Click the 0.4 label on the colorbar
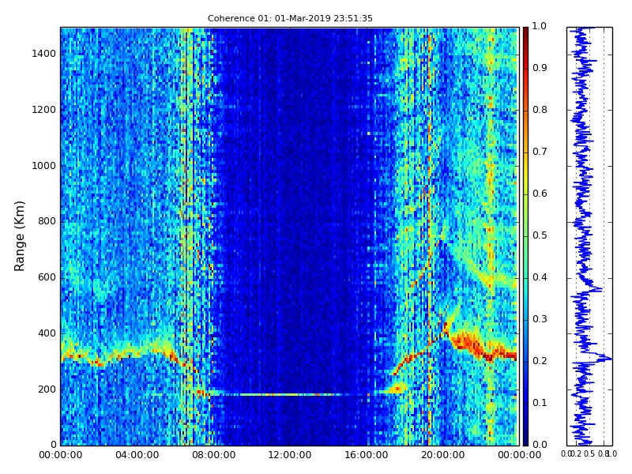Viewport: 632px width, 474px height. click(540, 278)
